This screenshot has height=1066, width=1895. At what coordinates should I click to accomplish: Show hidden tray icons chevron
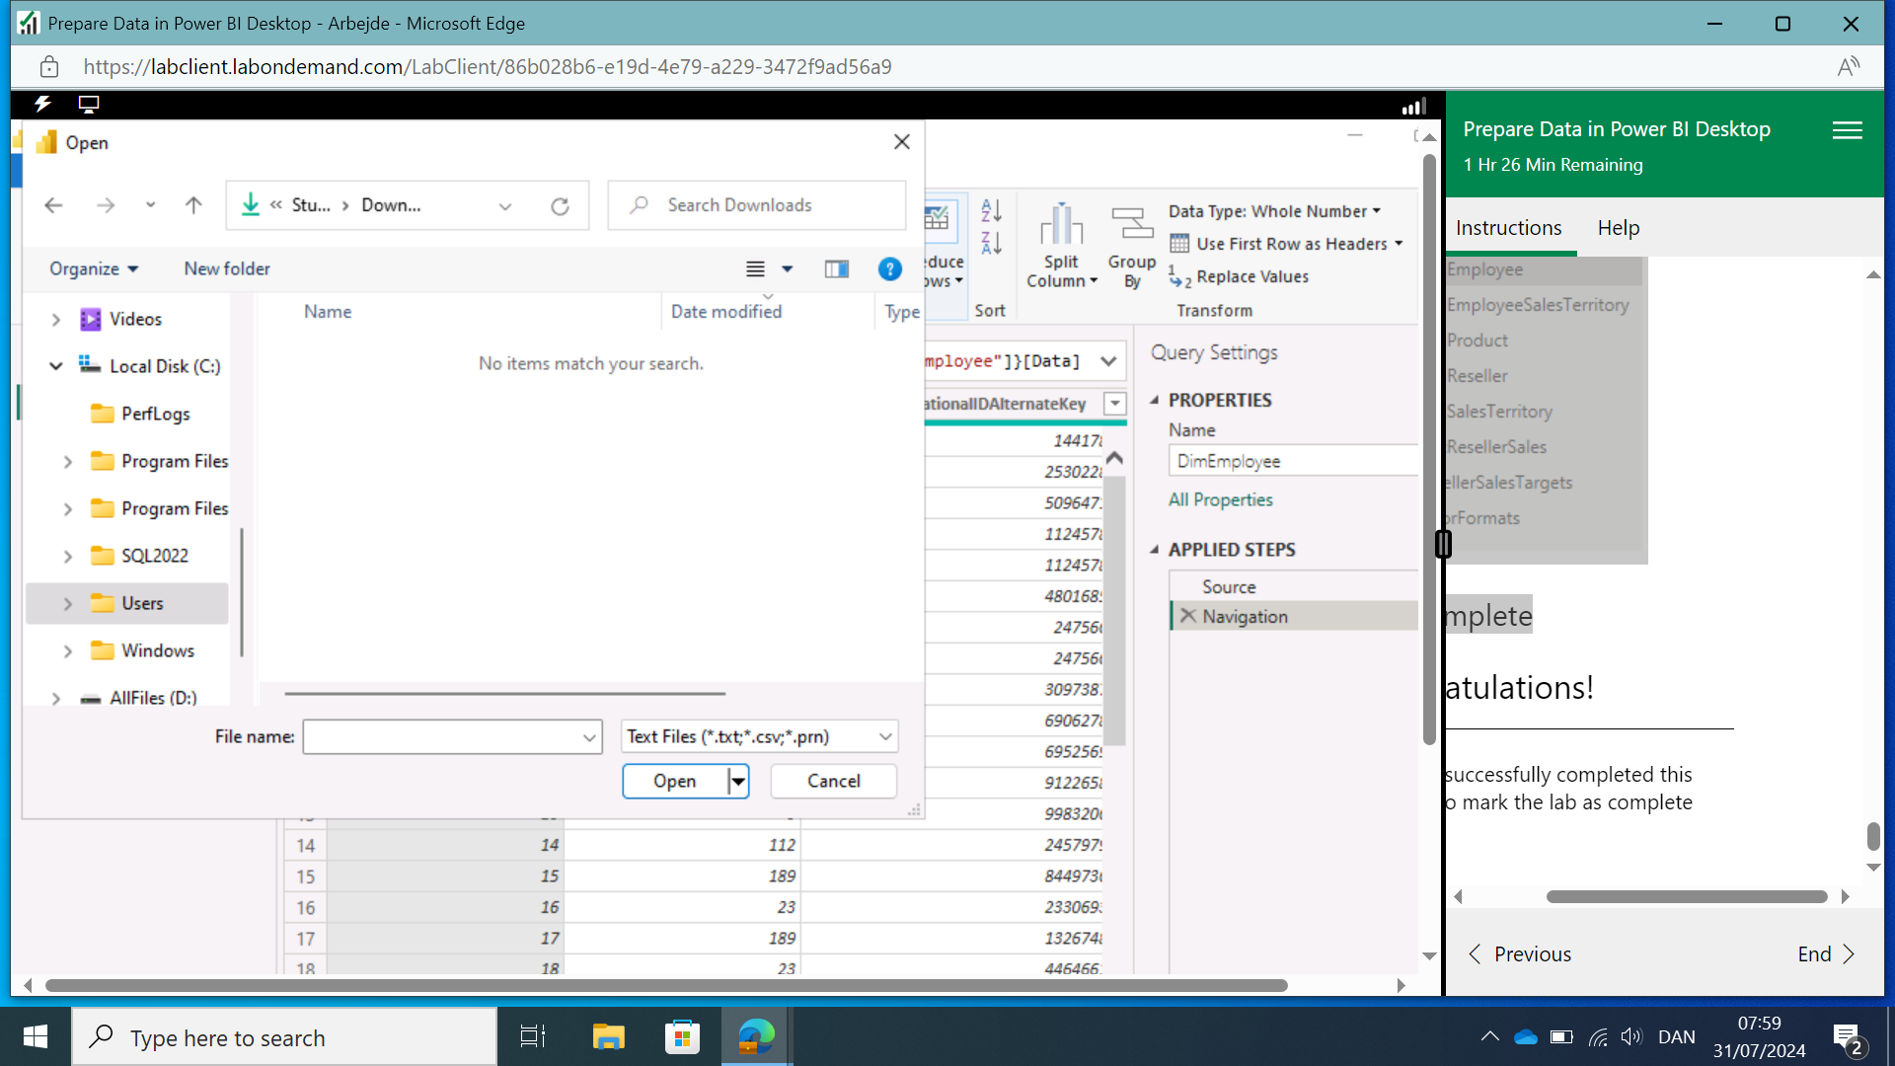1489,1036
